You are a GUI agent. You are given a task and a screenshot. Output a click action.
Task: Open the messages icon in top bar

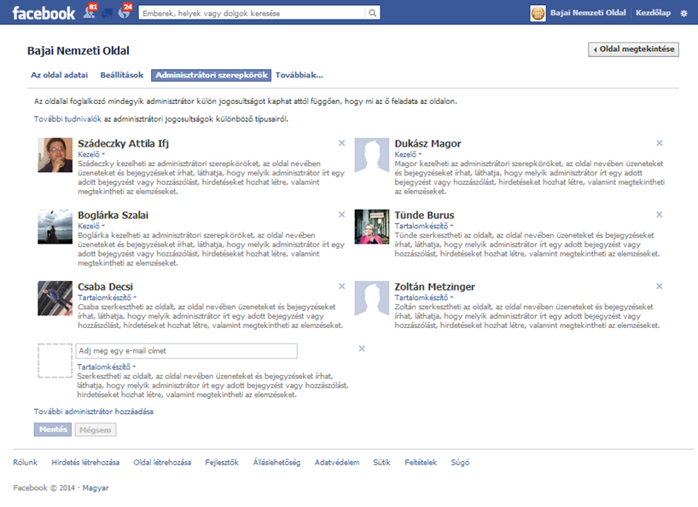107,14
